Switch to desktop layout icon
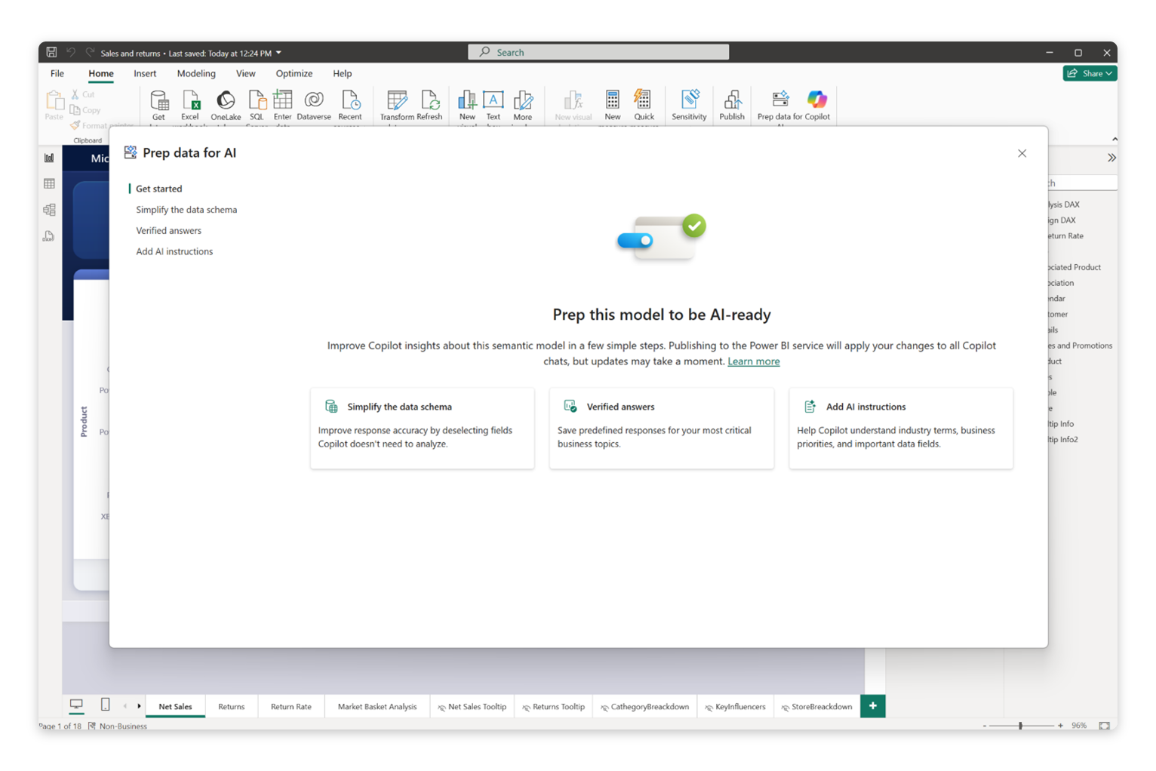1156x771 pixels. click(x=76, y=705)
